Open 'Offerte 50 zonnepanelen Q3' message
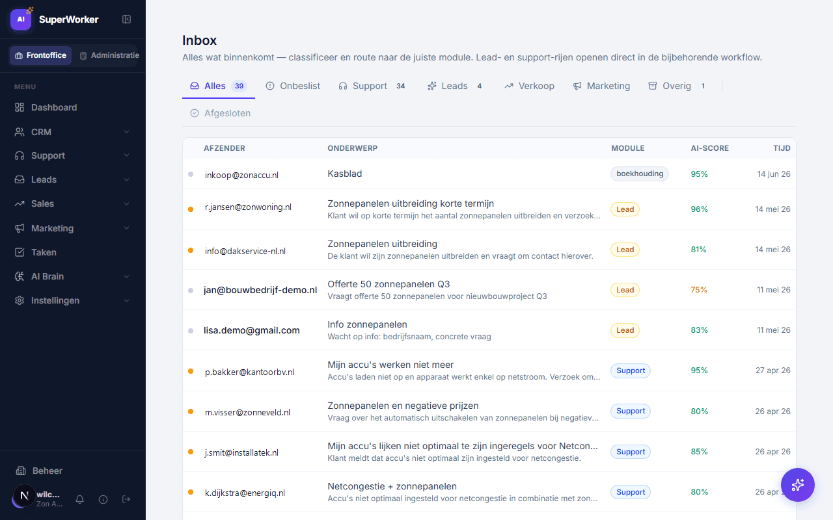Viewport: 833px width, 520px height. pyautogui.click(x=489, y=290)
